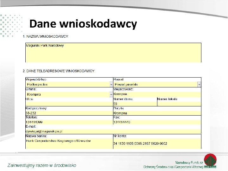Click the Numer domu field showing 59
This screenshot has height=171, width=228.
click(x=135, y=104)
